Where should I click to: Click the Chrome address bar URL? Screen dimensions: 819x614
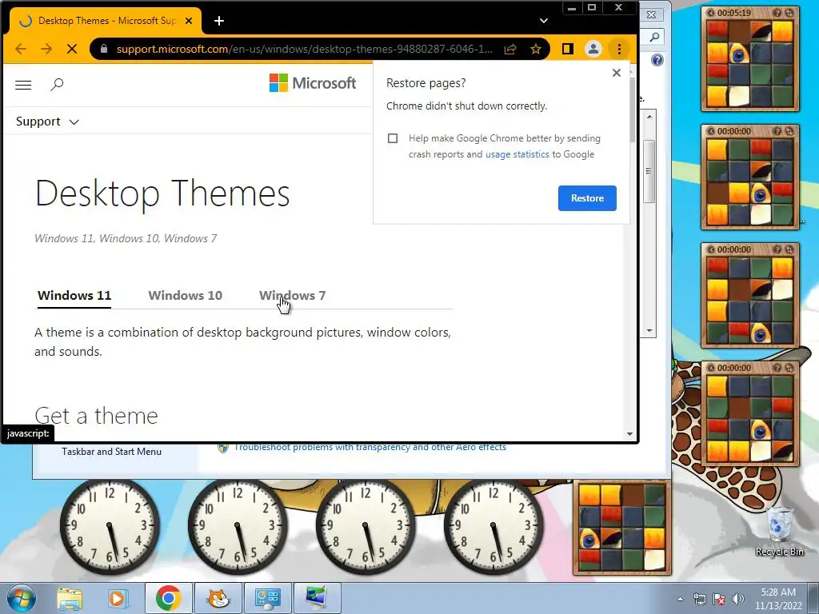(304, 49)
